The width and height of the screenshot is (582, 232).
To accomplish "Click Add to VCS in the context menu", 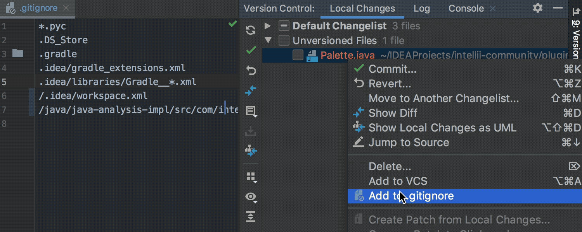I will pos(398,181).
